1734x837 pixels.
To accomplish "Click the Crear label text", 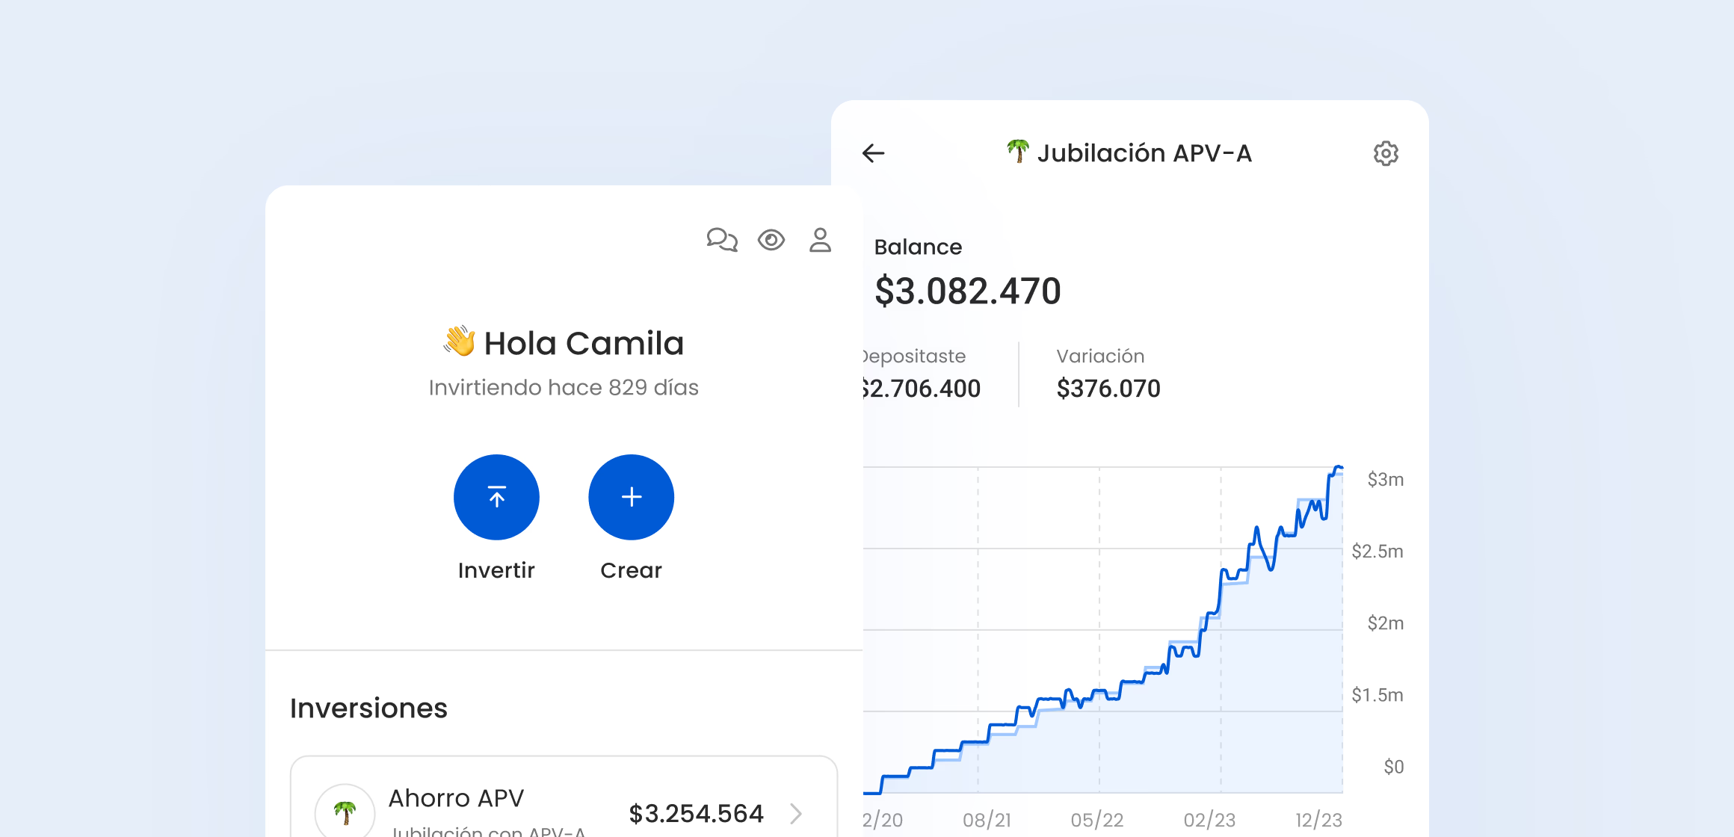I will point(632,570).
